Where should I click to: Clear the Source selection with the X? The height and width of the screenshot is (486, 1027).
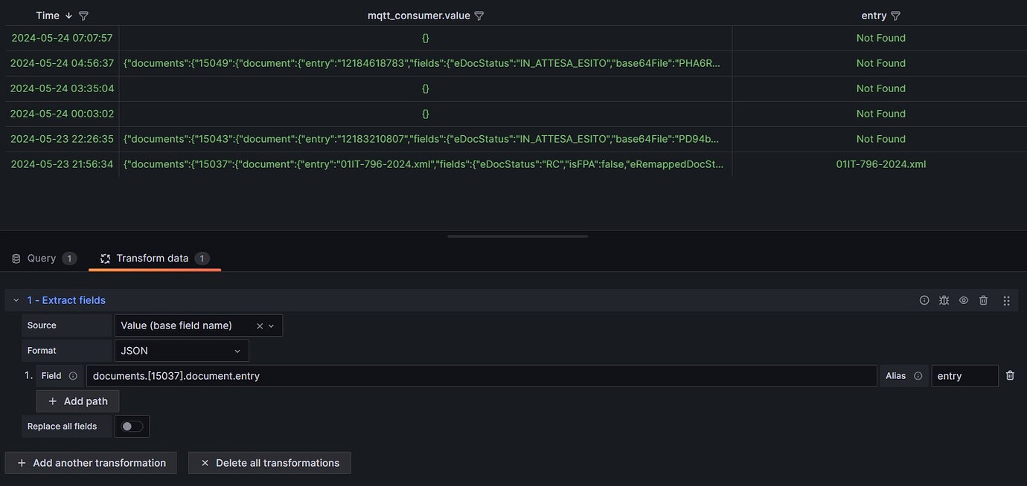(x=259, y=325)
